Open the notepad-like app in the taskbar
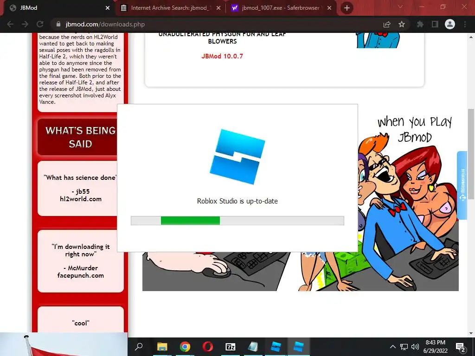Viewport: 475px width, 356px height. coord(253,347)
